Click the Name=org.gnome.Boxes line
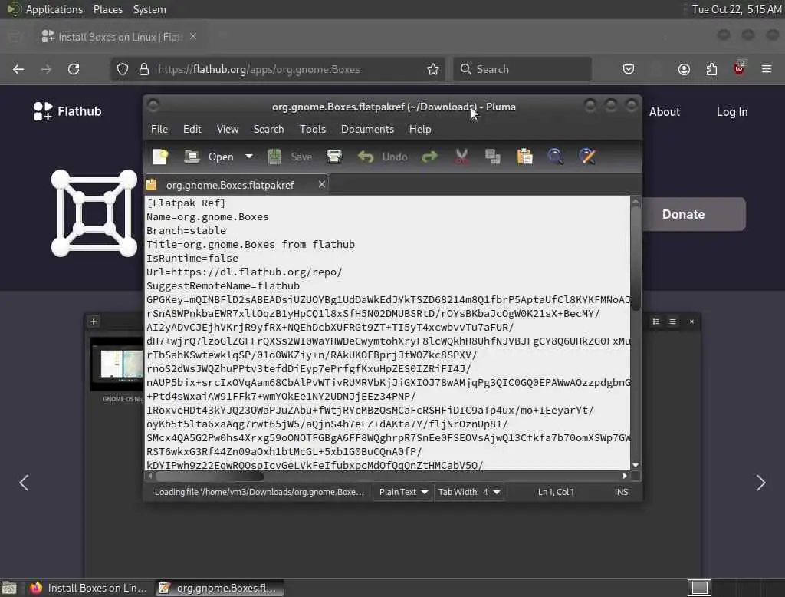785x597 pixels. coord(207,216)
